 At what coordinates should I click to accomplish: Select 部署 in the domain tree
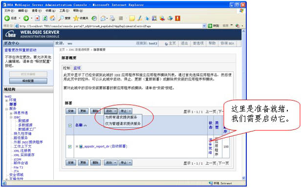point(13,104)
